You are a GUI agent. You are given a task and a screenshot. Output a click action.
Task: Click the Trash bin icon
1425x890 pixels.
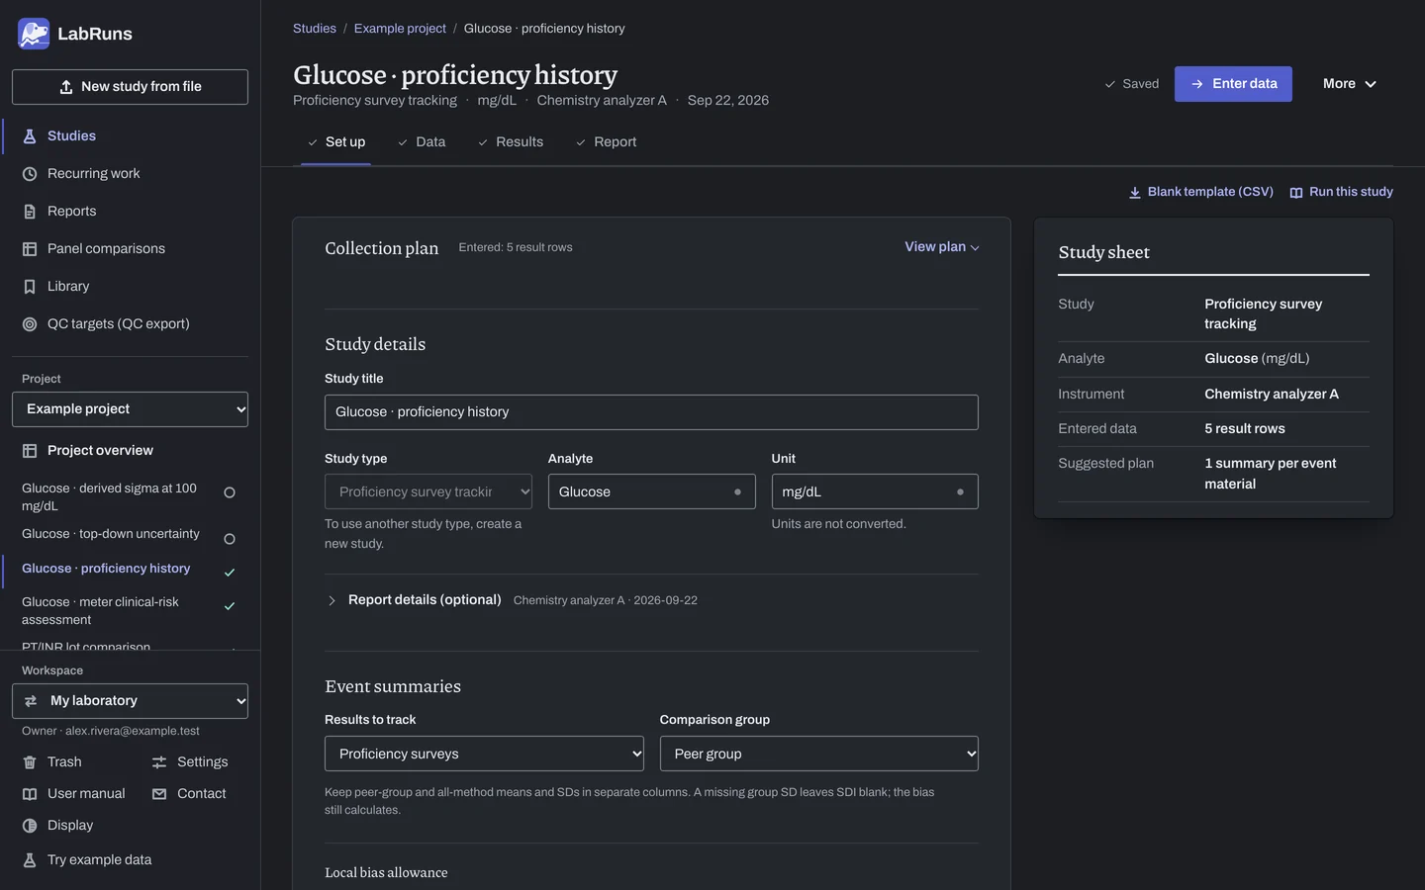point(30,762)
